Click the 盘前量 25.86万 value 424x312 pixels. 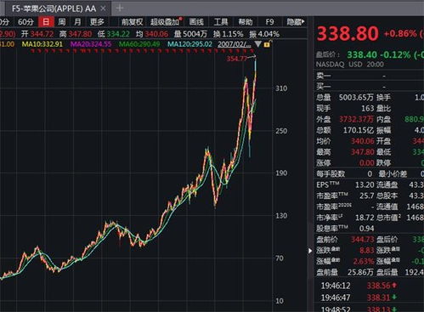[x=361, y=272]
